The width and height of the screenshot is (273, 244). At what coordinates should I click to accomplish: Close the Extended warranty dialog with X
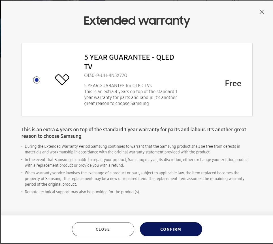(x=262, y=12)
